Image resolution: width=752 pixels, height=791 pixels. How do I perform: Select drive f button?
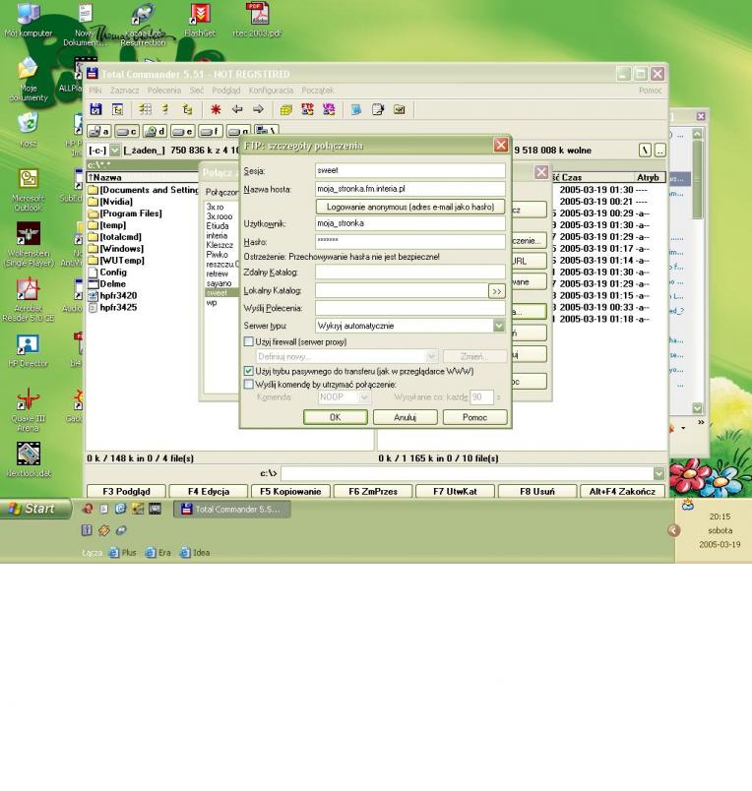[x=211, y=131]
